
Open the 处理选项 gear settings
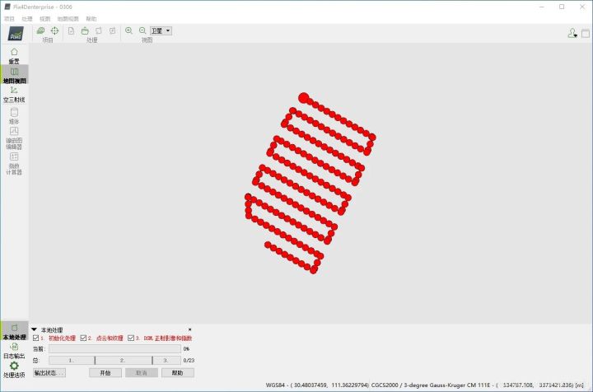(14, 369)
